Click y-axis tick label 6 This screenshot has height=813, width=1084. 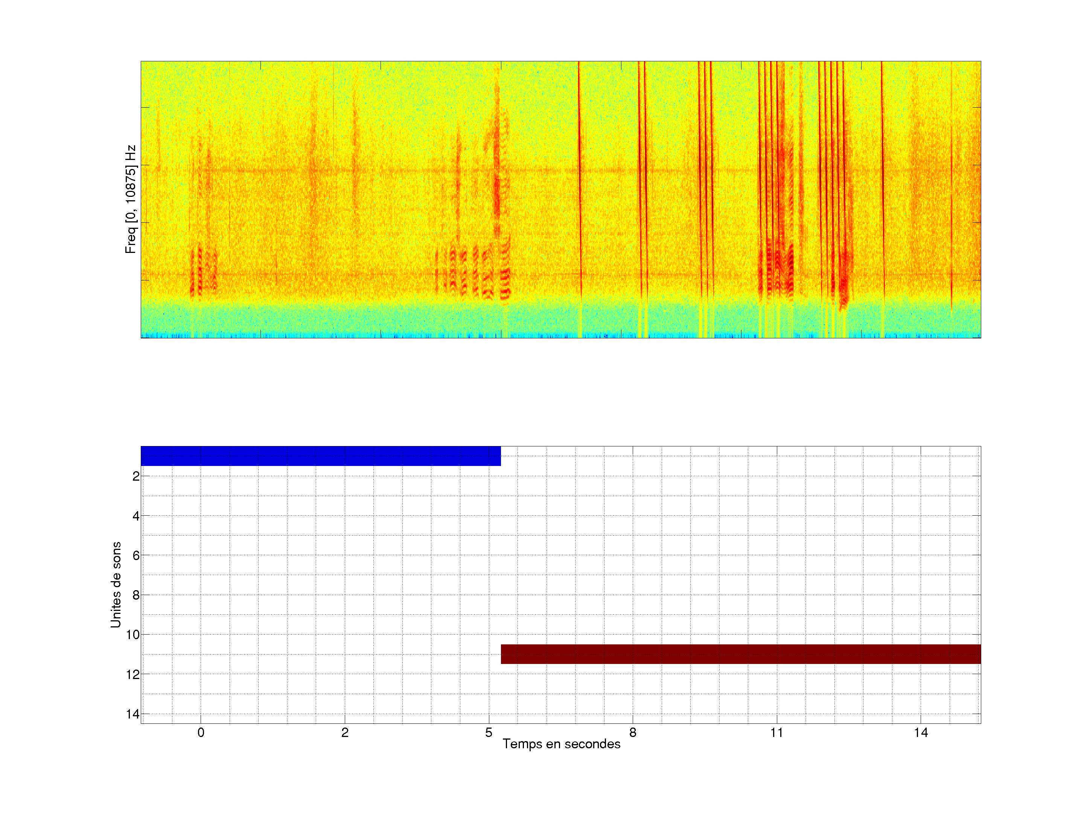pos(136,556)
